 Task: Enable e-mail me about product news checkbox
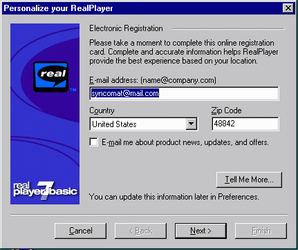[x=93, y=142]
